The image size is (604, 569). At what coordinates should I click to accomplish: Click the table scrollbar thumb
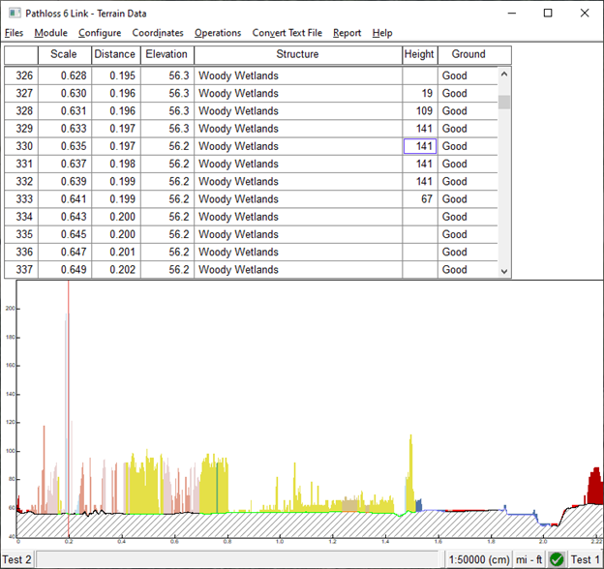click(503, 101)
